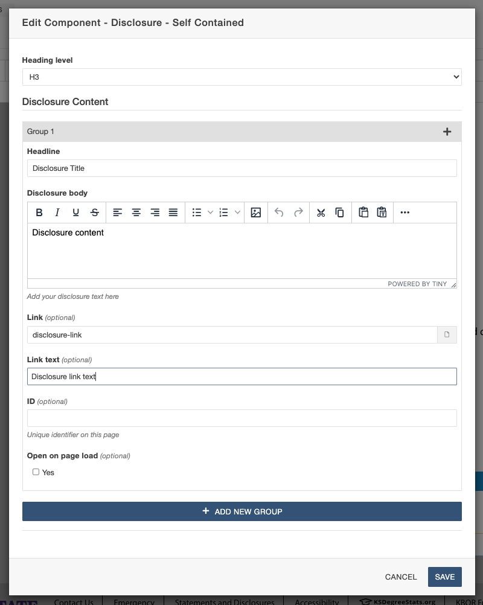Cancel editing the disclosure component
The image size is (483, 605).
400,577
